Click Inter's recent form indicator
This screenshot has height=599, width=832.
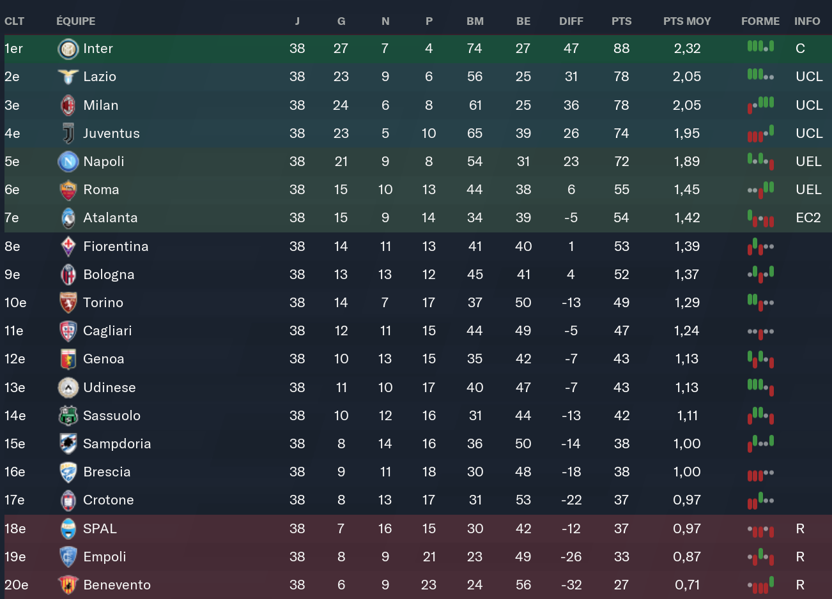pos(760,47)
